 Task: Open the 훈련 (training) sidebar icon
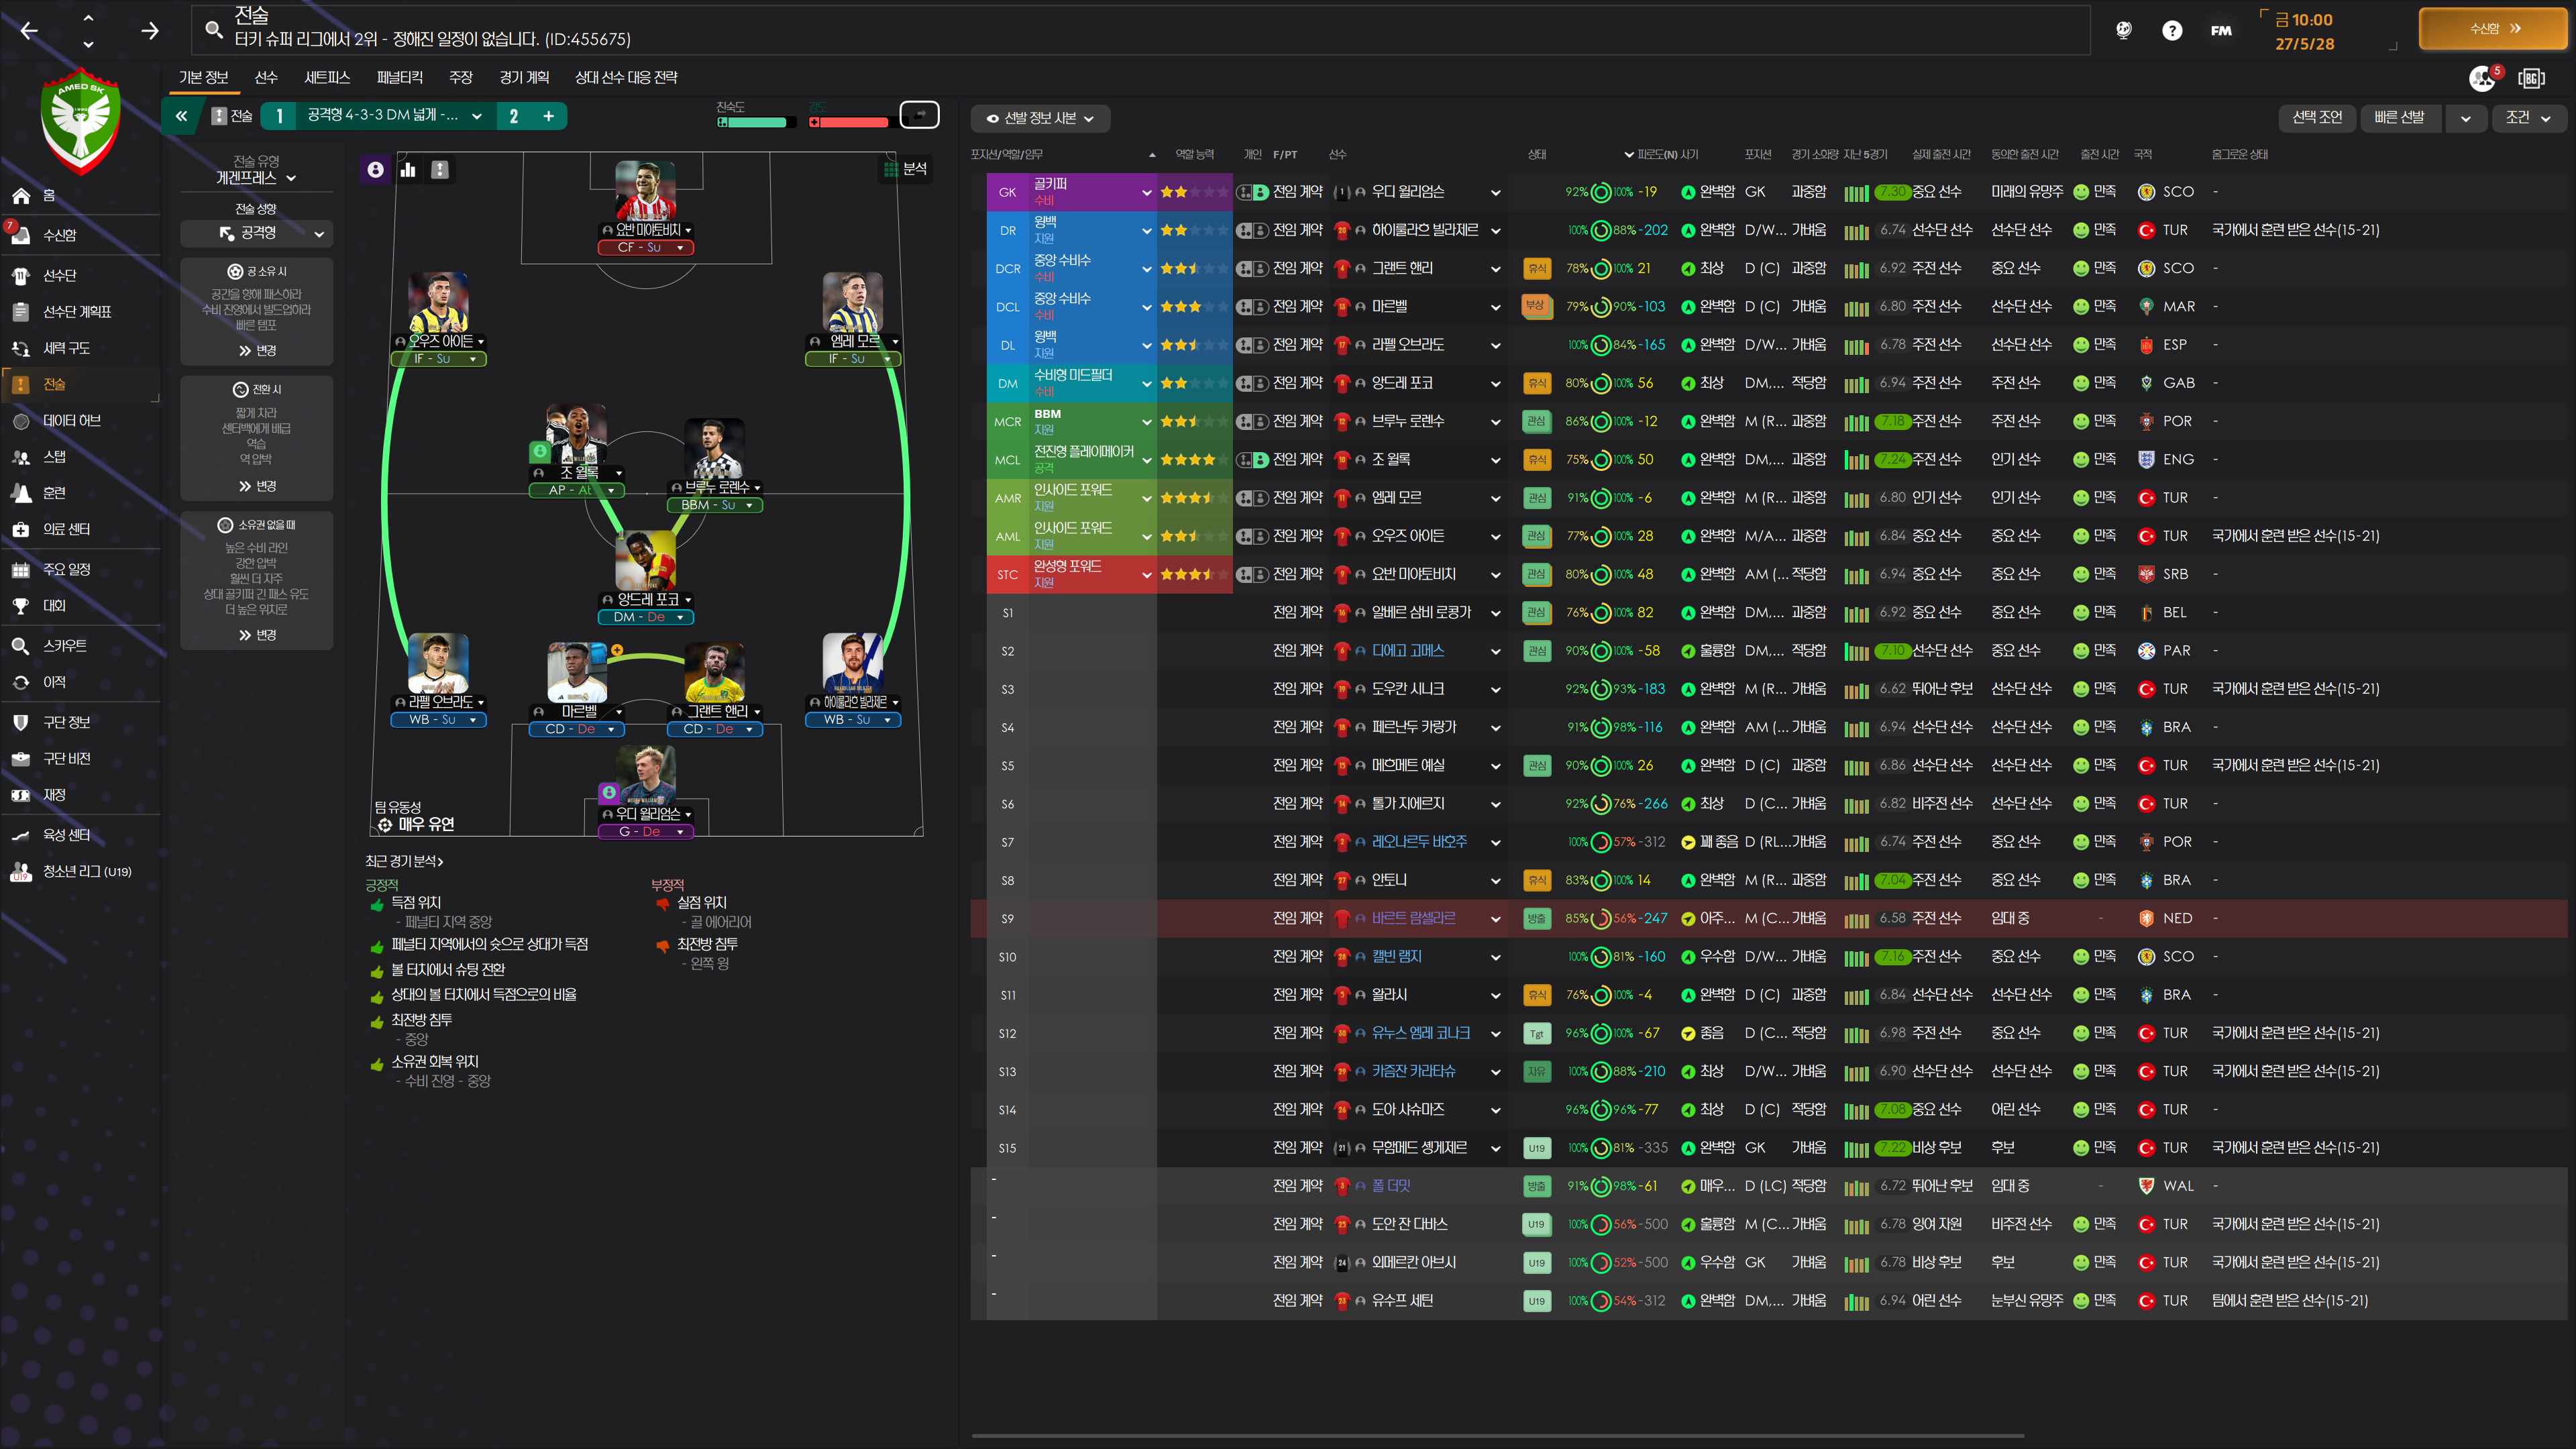tap(21, 493)
